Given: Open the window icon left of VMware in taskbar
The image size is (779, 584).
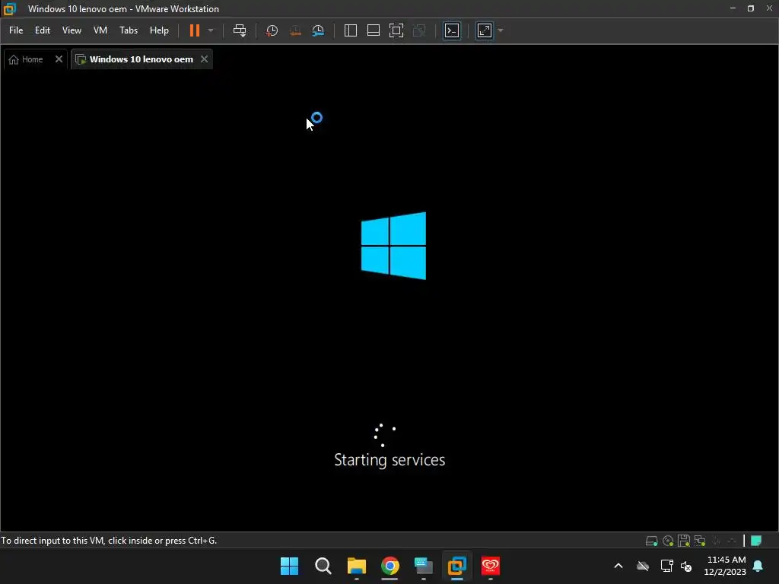Looking at the screenshot, I should click(423, 566).
